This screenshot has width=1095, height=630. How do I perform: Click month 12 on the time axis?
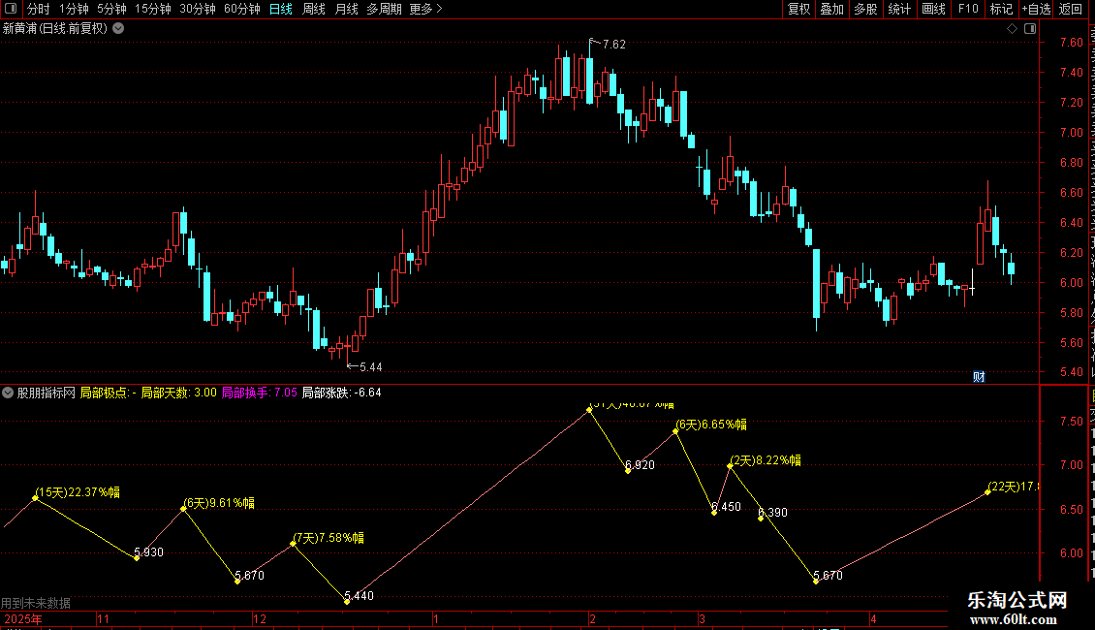click(260, 618)
